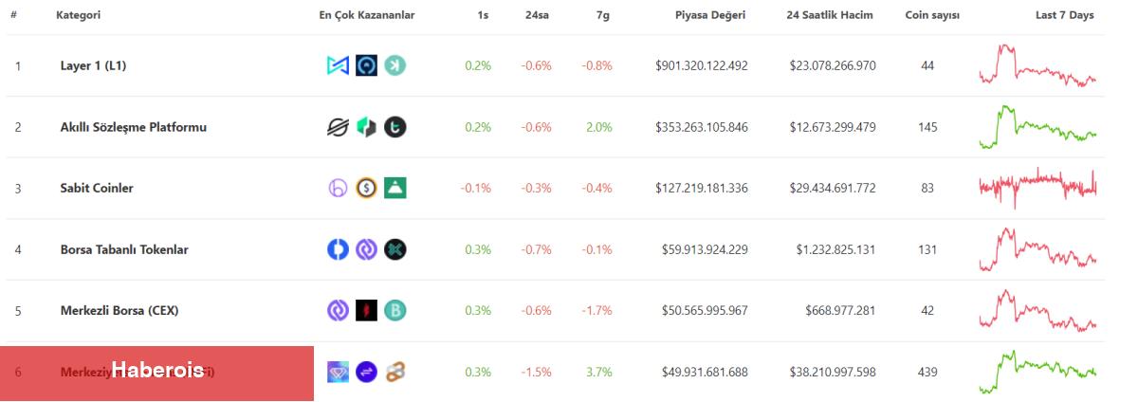Click blue circular icon in Borsa Tabanlı Tokenlar

pyautogui.click(x=339, y=249)
